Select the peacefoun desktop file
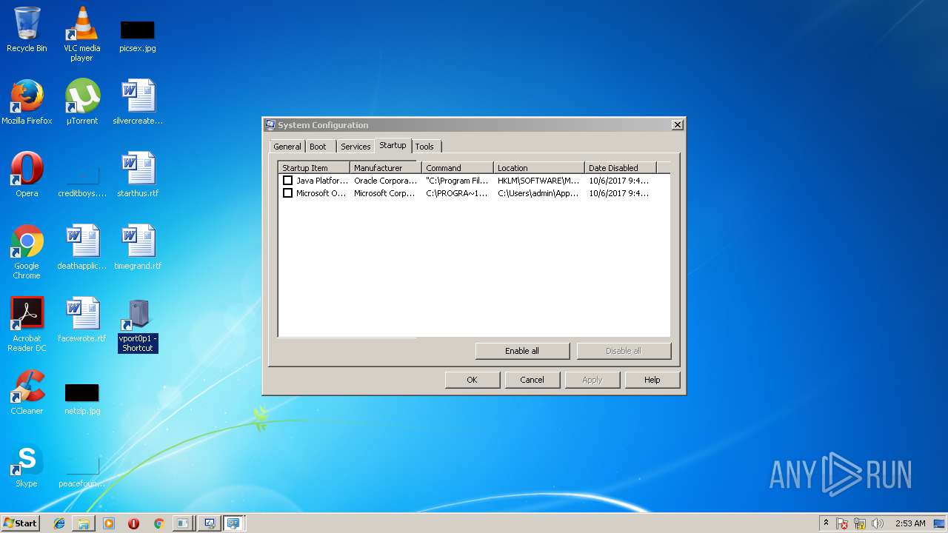948x533 pixels. coord(81,472)
